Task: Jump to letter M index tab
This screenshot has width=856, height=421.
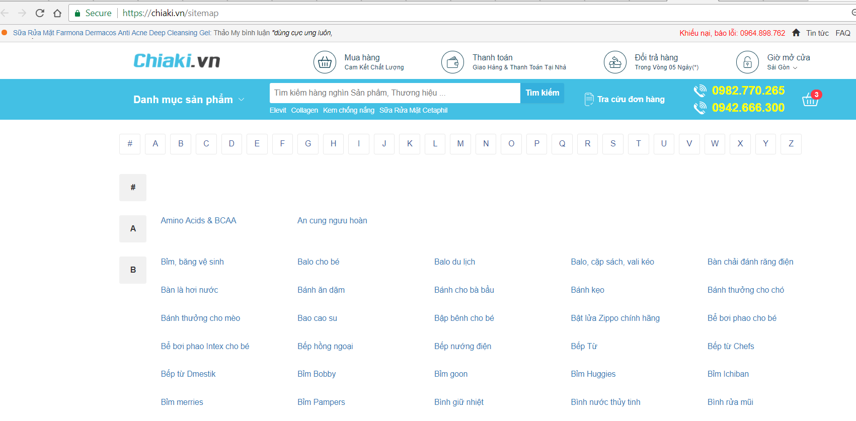Action: click(x=460, y=144)
